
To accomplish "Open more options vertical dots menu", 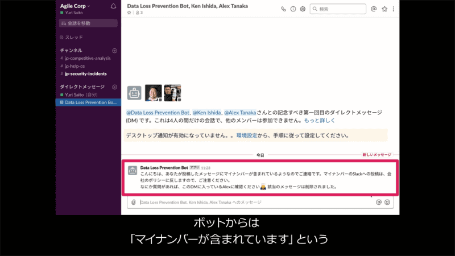I will (394, 9).
